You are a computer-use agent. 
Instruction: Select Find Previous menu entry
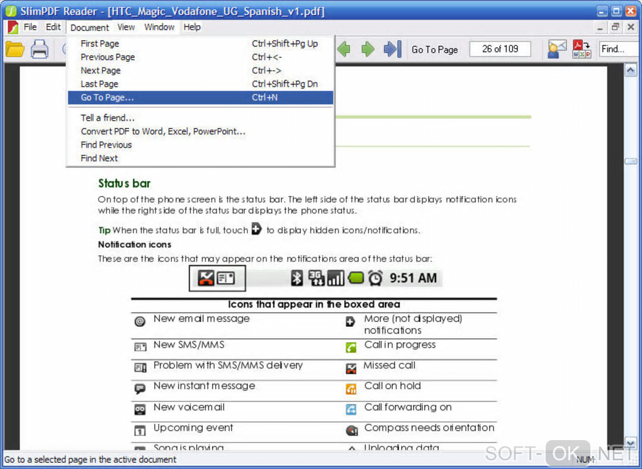[201, 145]
